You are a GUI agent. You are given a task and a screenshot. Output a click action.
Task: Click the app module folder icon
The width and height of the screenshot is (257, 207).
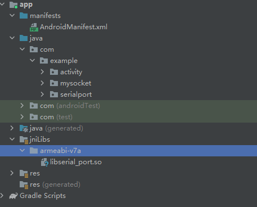pyautogui.click(x=13, y=4)
